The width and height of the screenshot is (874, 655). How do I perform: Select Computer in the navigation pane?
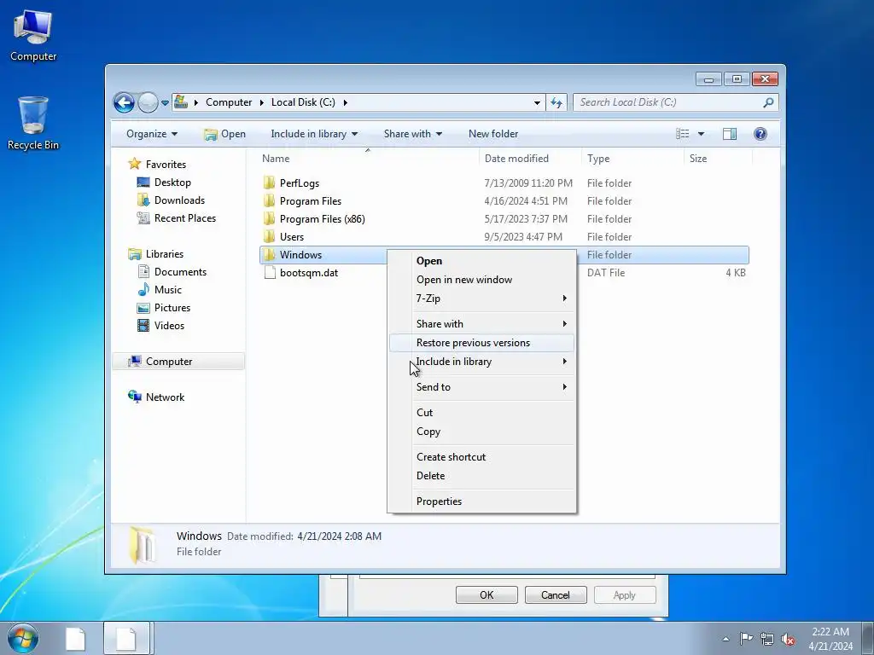[178, 362]
